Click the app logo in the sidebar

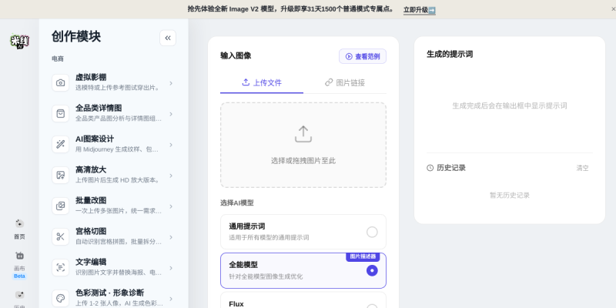(19, 42)
